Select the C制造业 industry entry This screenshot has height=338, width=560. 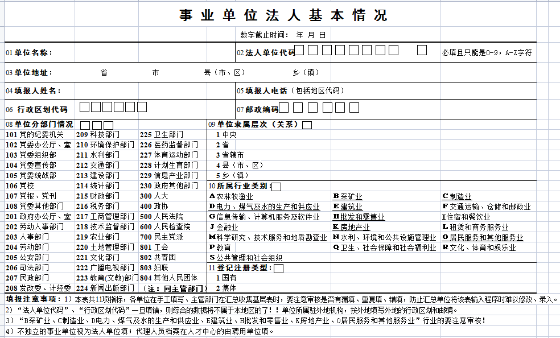456,196
